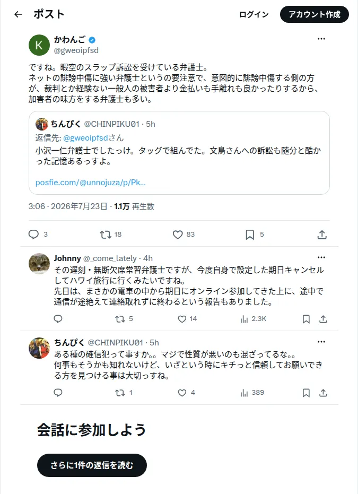This screenshot has width=358, height=494.
Task: Reply to the main post via the comment icon
Action: tap(34, 235)
